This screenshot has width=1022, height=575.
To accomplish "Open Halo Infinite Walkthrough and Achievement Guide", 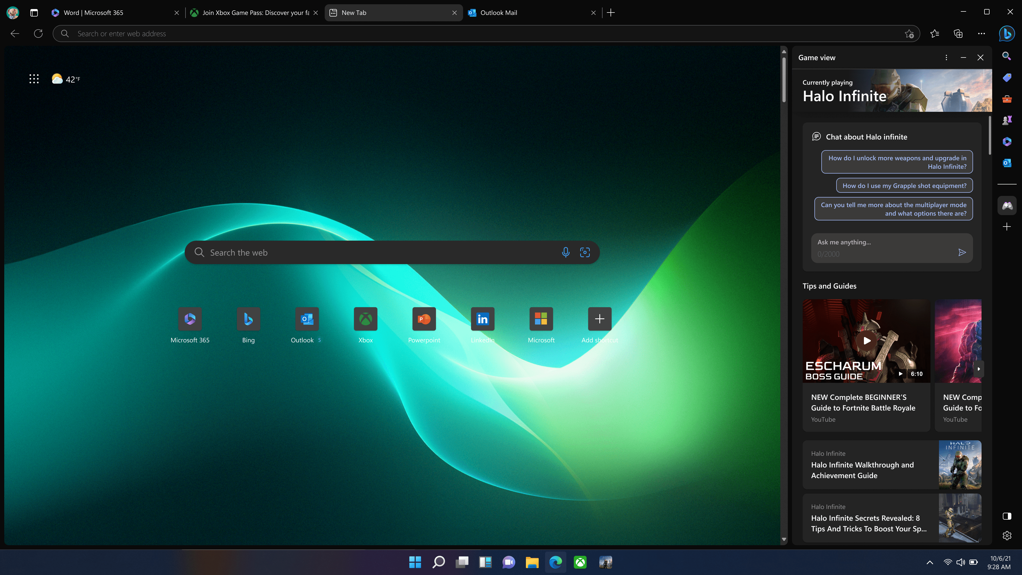I will point(892,465).
